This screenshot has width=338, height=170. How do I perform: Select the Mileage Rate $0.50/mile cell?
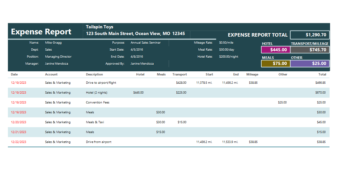pyautogui.click(x=226, y=43)
